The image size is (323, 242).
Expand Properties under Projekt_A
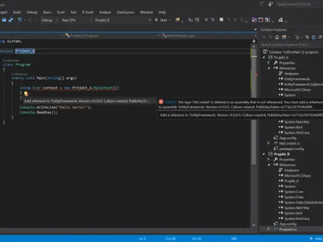coord(269,62)
